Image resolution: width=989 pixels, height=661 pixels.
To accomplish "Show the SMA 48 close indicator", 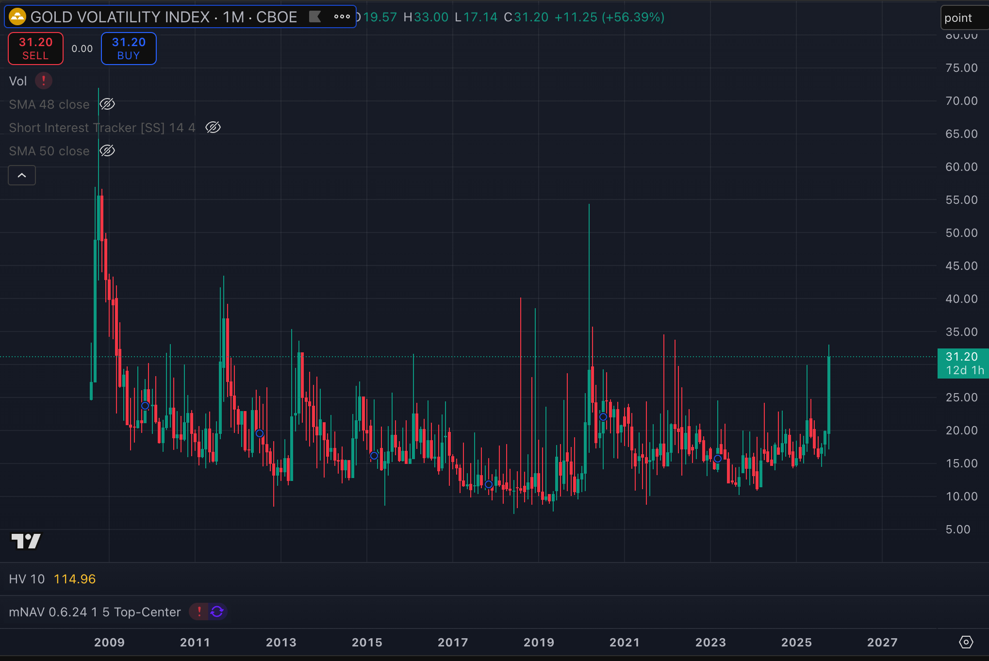I will [x=107, y=104].
